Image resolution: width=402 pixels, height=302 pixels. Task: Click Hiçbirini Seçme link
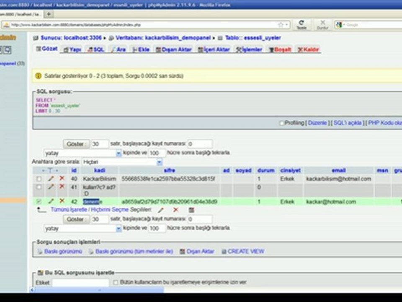(x=110, y=210)
